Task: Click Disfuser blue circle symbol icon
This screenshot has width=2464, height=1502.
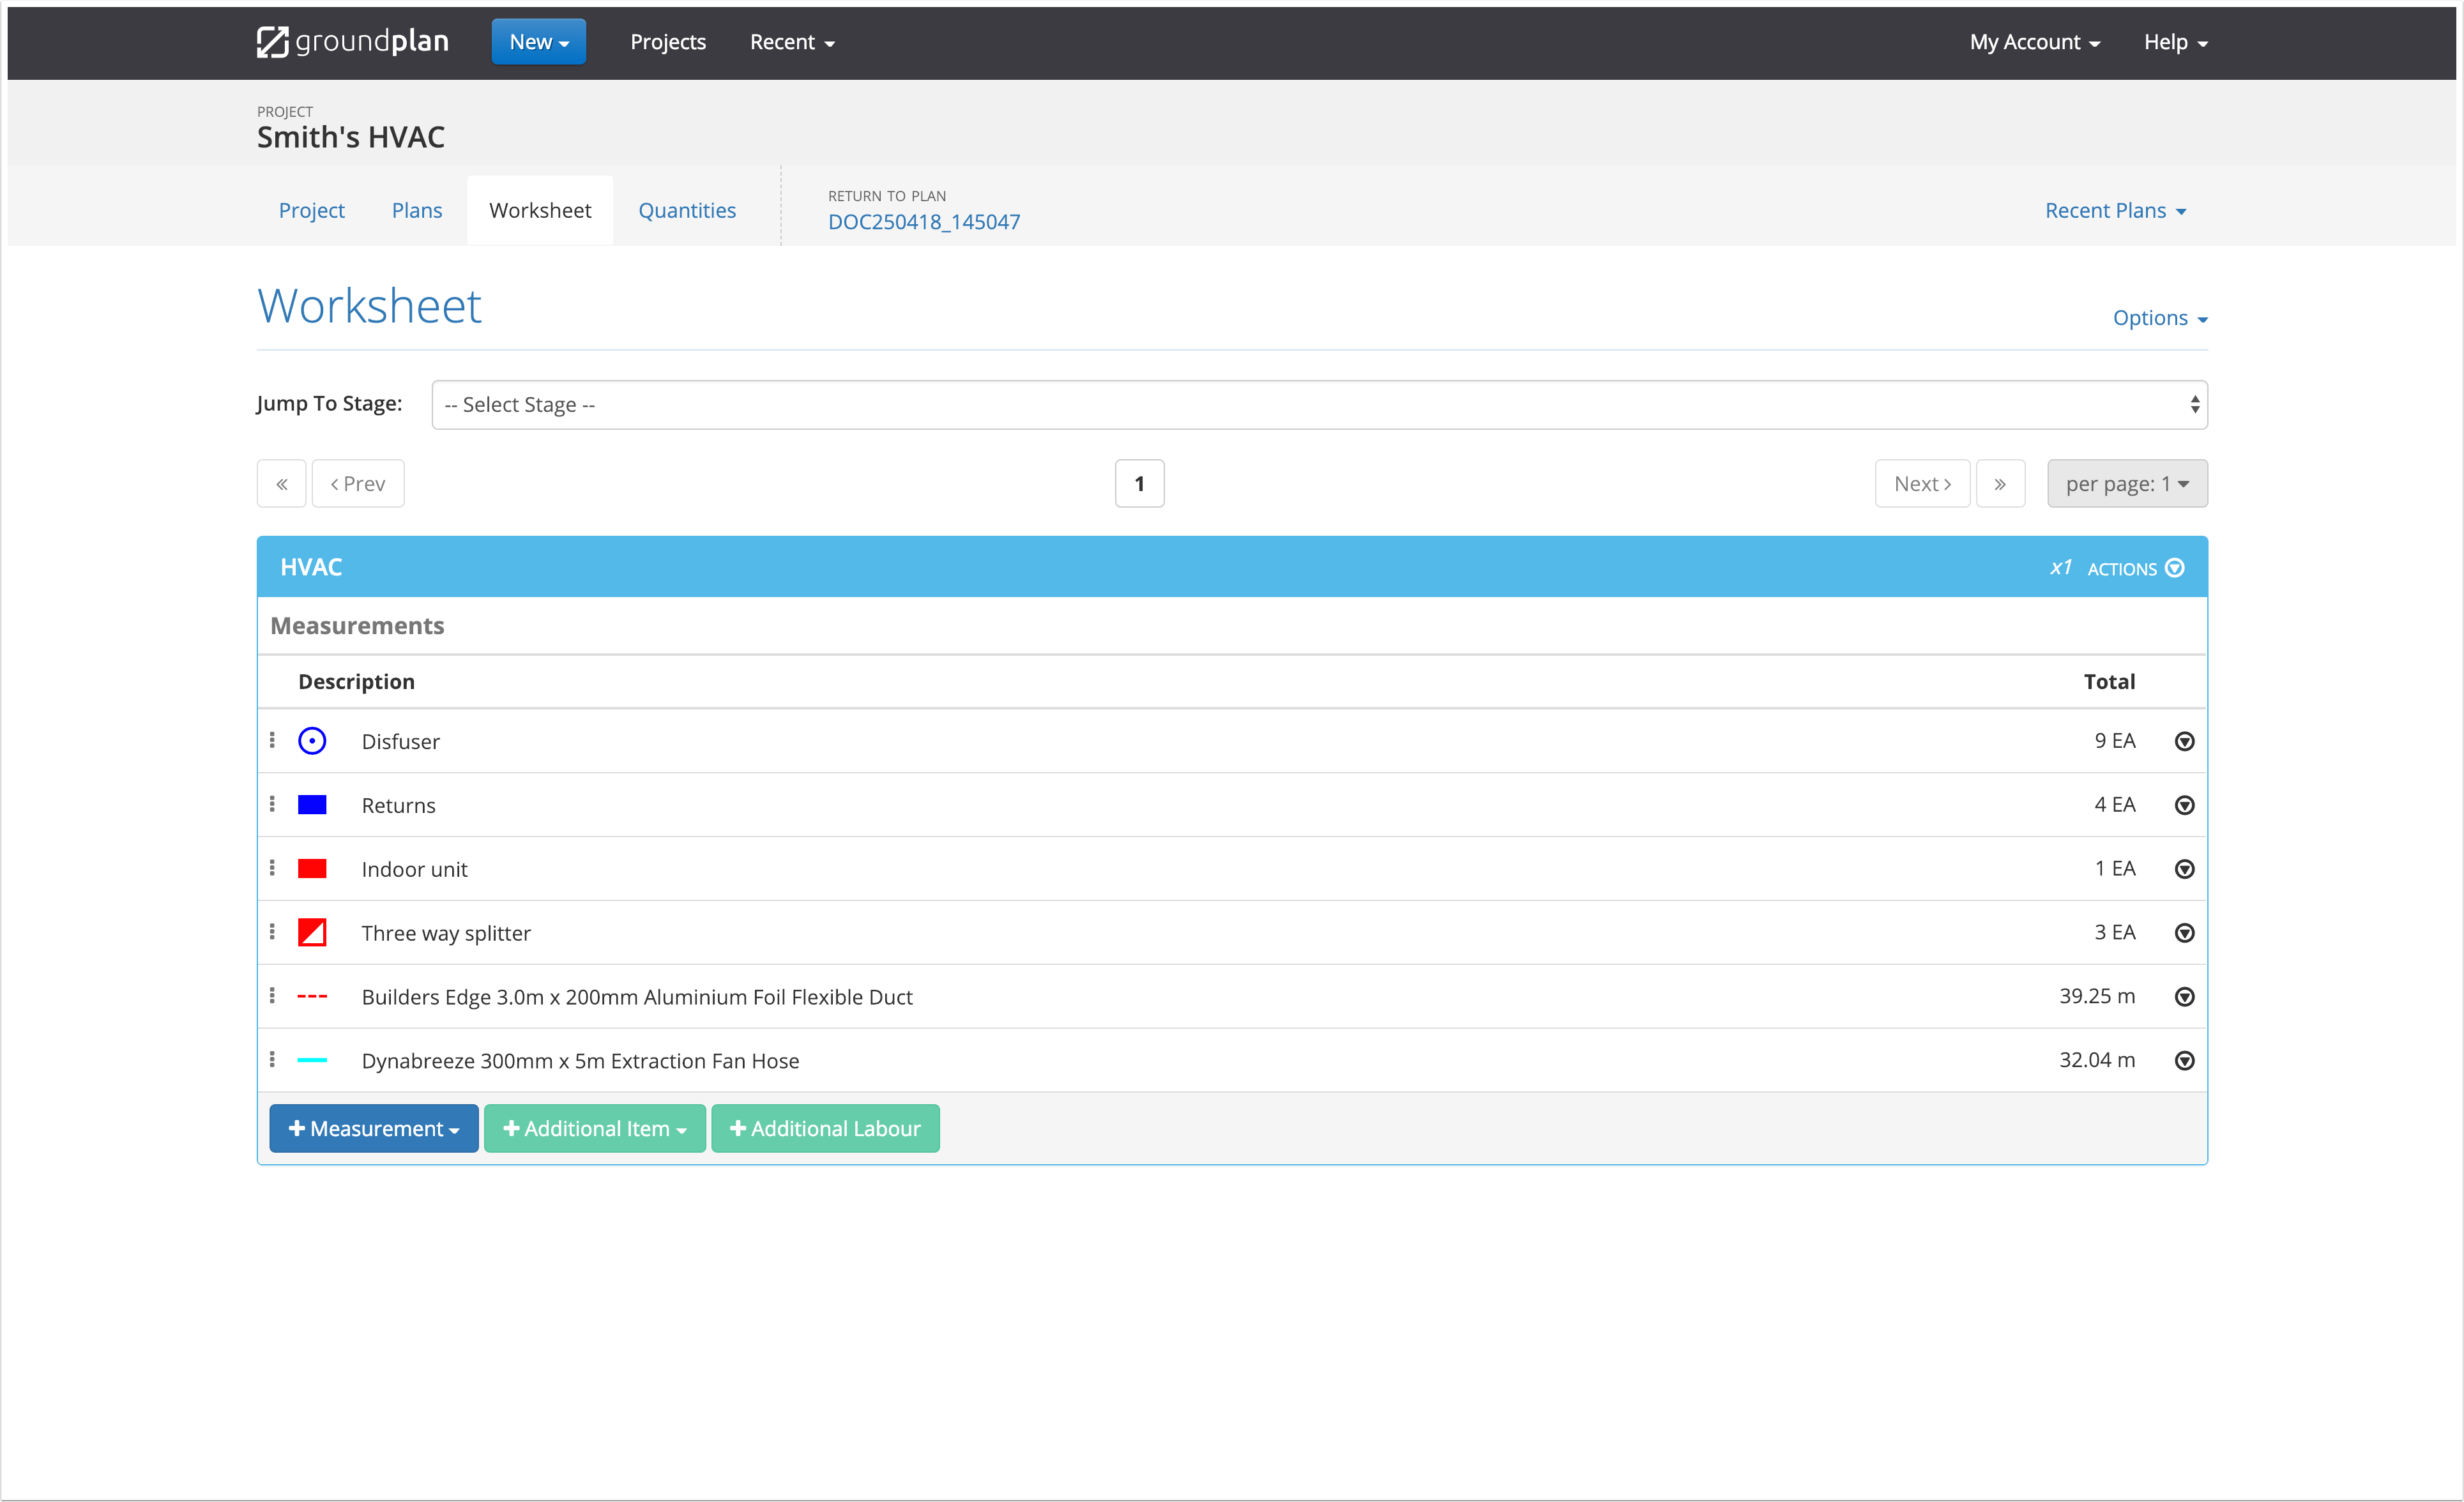Action: click(x=312, y=741)
